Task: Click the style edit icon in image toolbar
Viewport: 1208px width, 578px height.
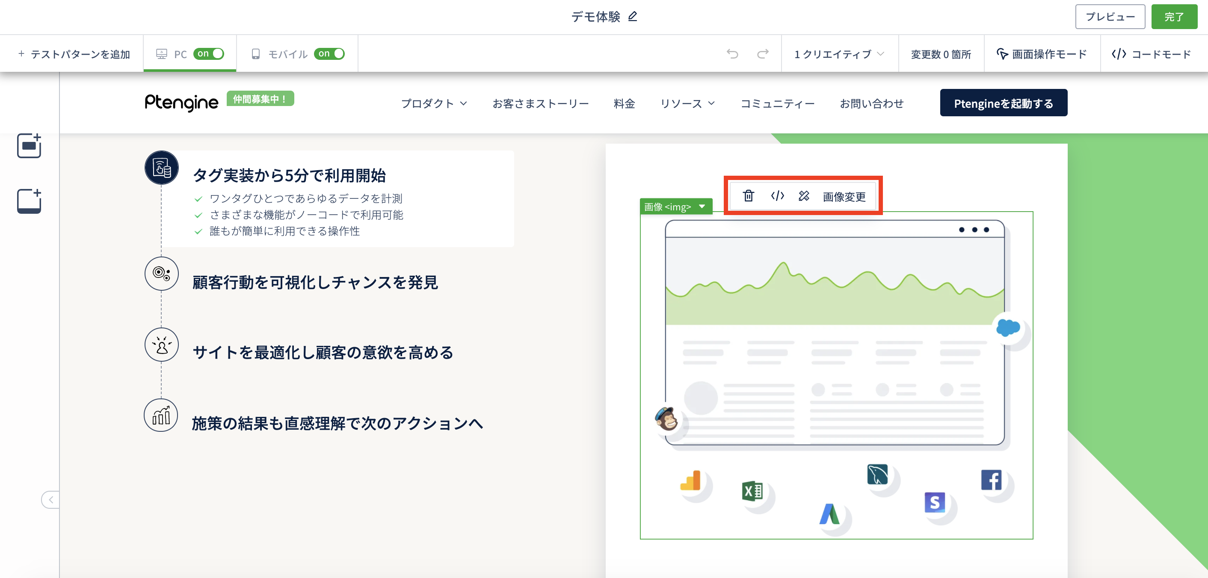Action: (804, 196)
